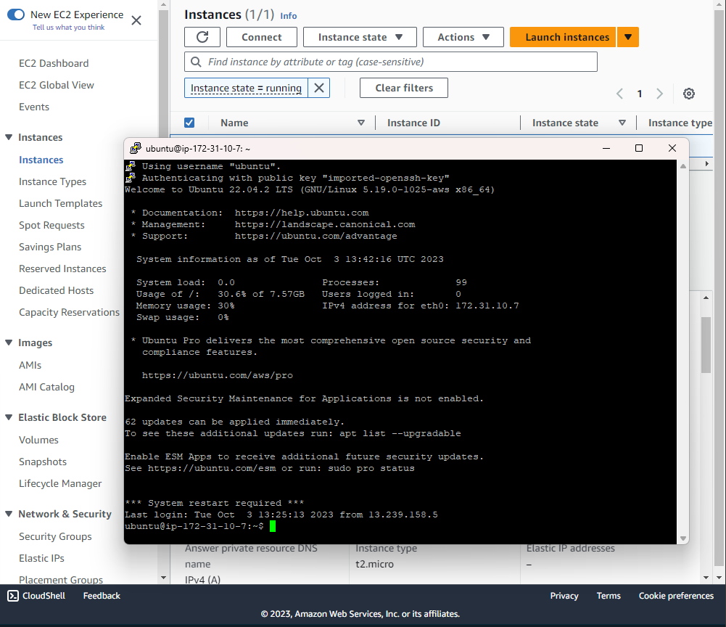Open table preferences gear icon
Image resolution: width=726 pixels, height=627 pixels.
688,94
